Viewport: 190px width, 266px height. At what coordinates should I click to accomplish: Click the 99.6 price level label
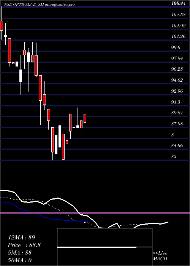[x=176, y=47]
